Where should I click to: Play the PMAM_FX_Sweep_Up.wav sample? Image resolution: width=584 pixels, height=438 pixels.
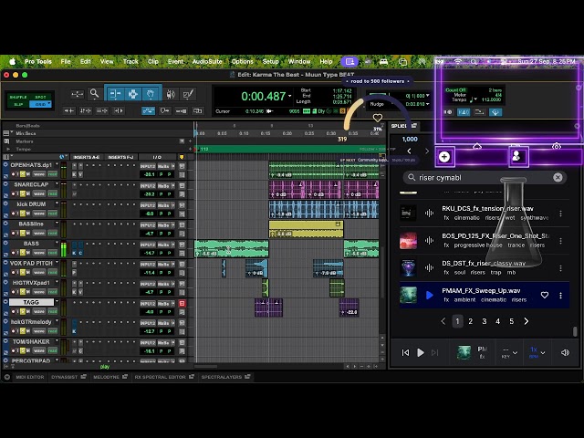[x=429, y=295]
